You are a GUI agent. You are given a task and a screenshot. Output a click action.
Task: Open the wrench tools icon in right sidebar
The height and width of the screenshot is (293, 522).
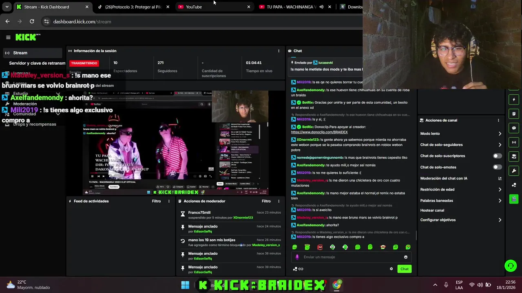point(514,171)
